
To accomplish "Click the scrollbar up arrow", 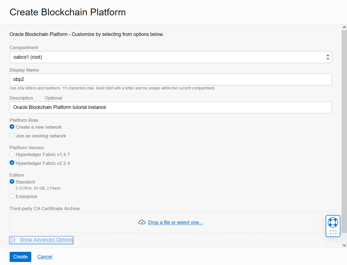I will tap(344, 27).
